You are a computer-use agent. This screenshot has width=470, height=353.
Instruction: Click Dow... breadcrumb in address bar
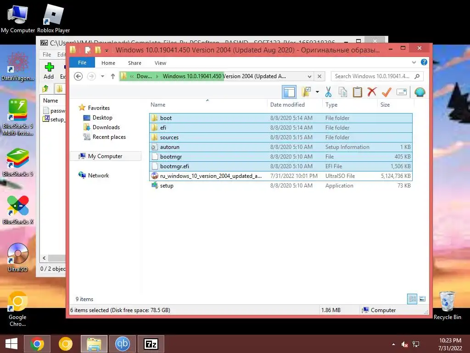[144, 76]
